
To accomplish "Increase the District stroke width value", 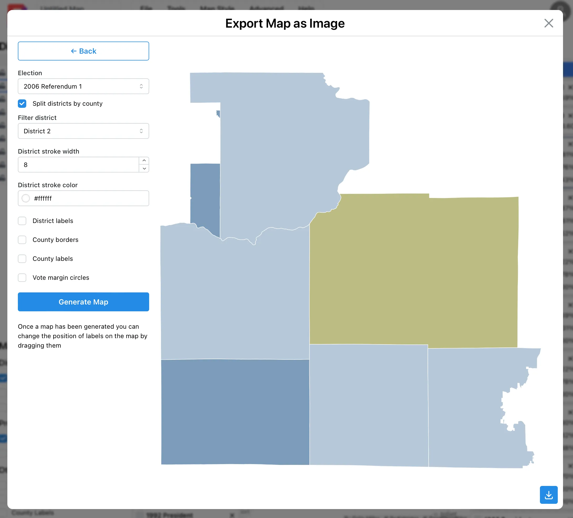I will [144, 160].
